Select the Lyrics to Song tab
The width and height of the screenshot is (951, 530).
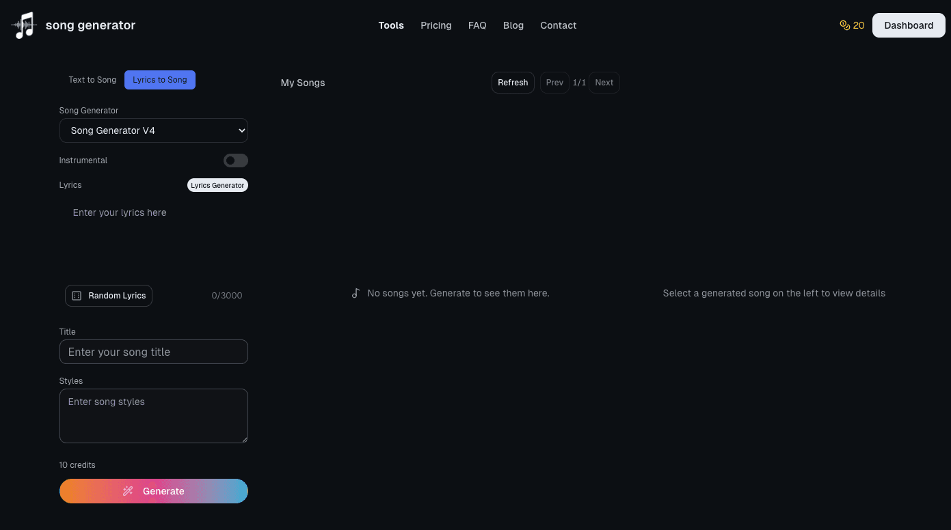tap(160, 80)
